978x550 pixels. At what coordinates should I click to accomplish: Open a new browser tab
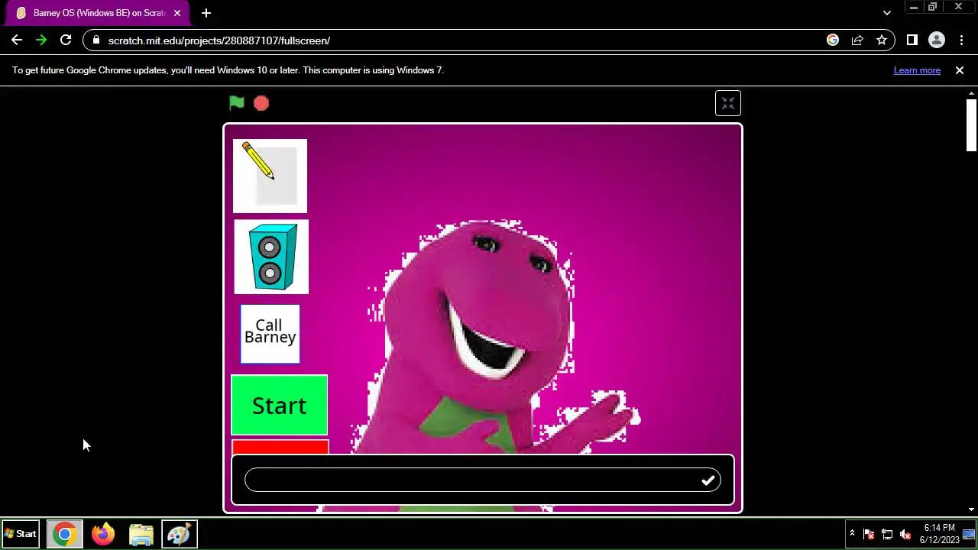[x=206, y=13]
